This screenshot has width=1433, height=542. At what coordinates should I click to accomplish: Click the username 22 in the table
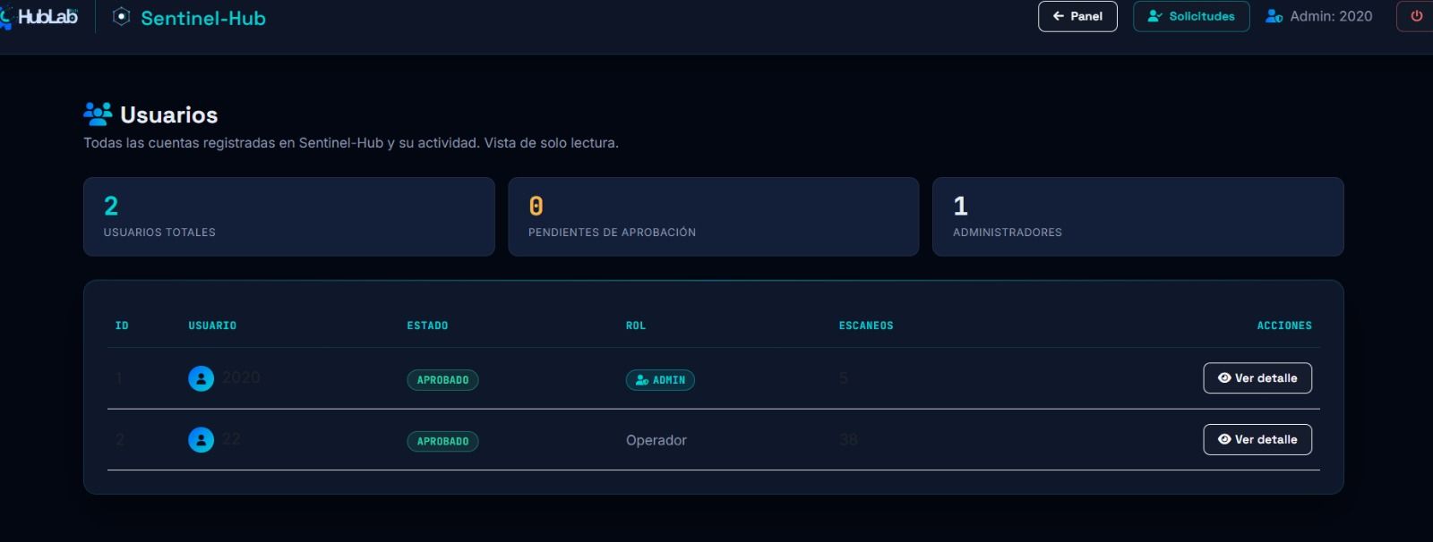click(x=231, y=439)
